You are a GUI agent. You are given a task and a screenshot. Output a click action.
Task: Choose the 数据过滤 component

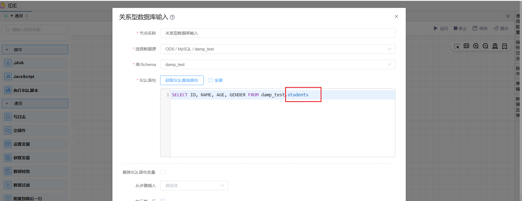(x=35, y=185)
